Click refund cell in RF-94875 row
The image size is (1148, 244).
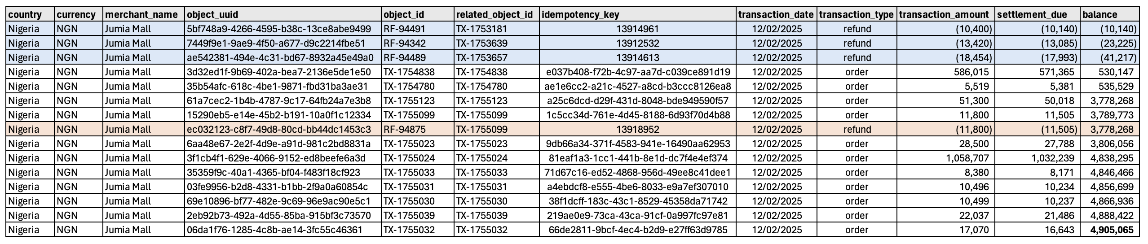click(857, 129)
